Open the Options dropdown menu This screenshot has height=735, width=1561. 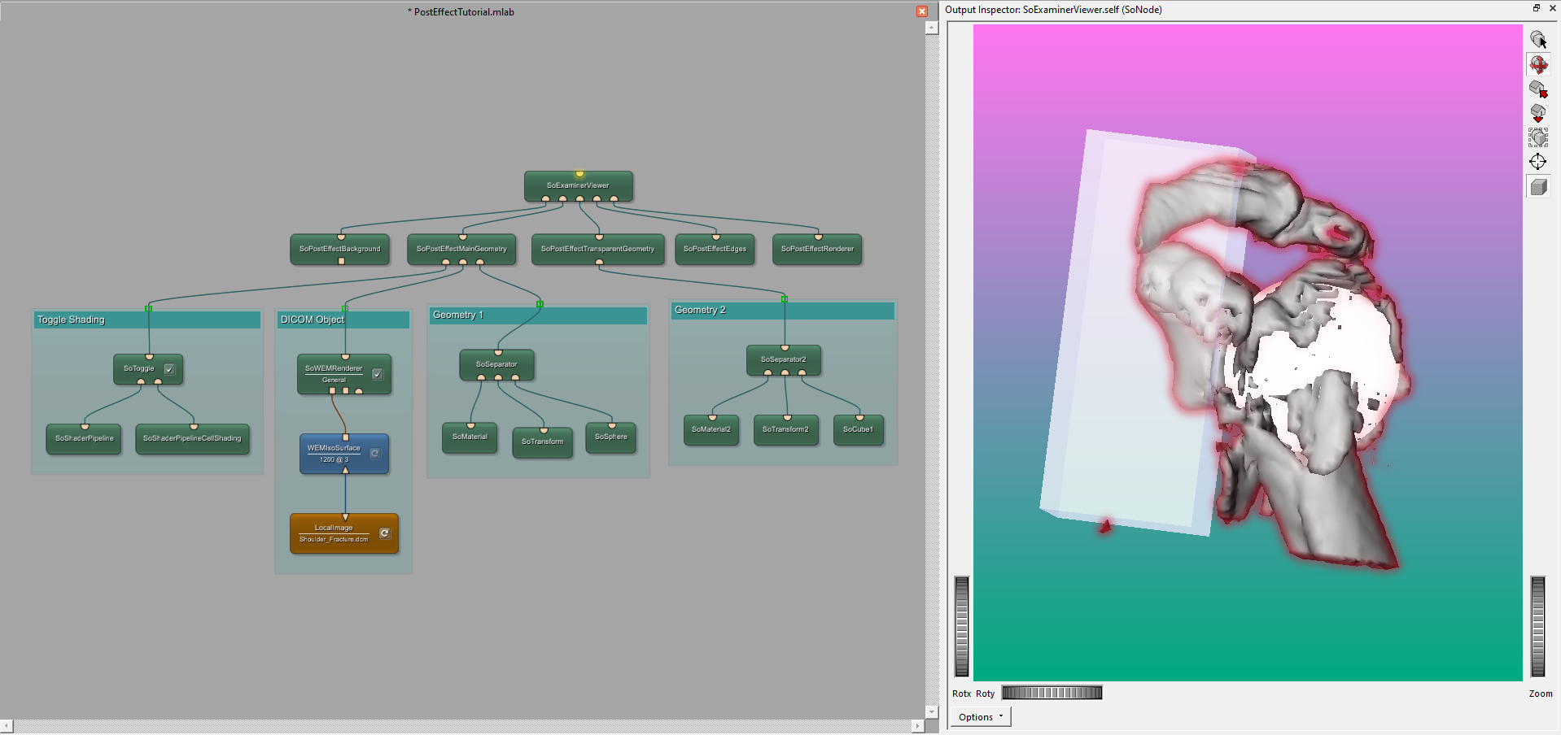pos(981,717)
